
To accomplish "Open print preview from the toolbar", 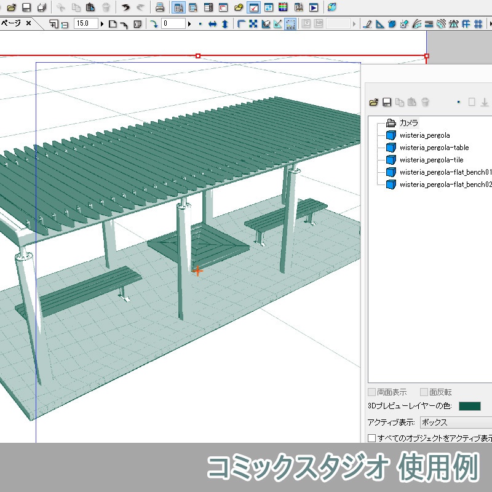I will [x=160, y=9].
